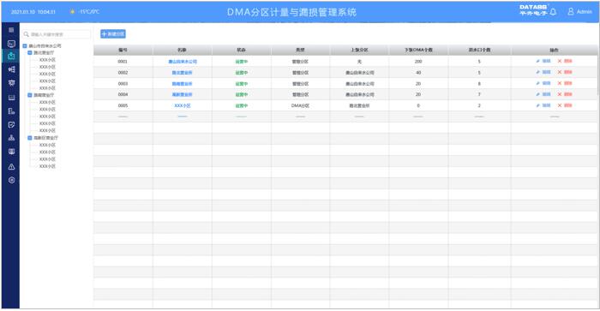Screen dimensions: 600x311
Task: Collapse the 路北营业厅 tree branch
Action: [30, 53]
